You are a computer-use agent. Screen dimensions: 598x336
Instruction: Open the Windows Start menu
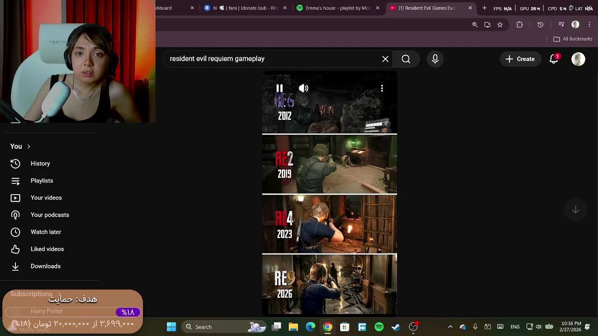point(171,327)
